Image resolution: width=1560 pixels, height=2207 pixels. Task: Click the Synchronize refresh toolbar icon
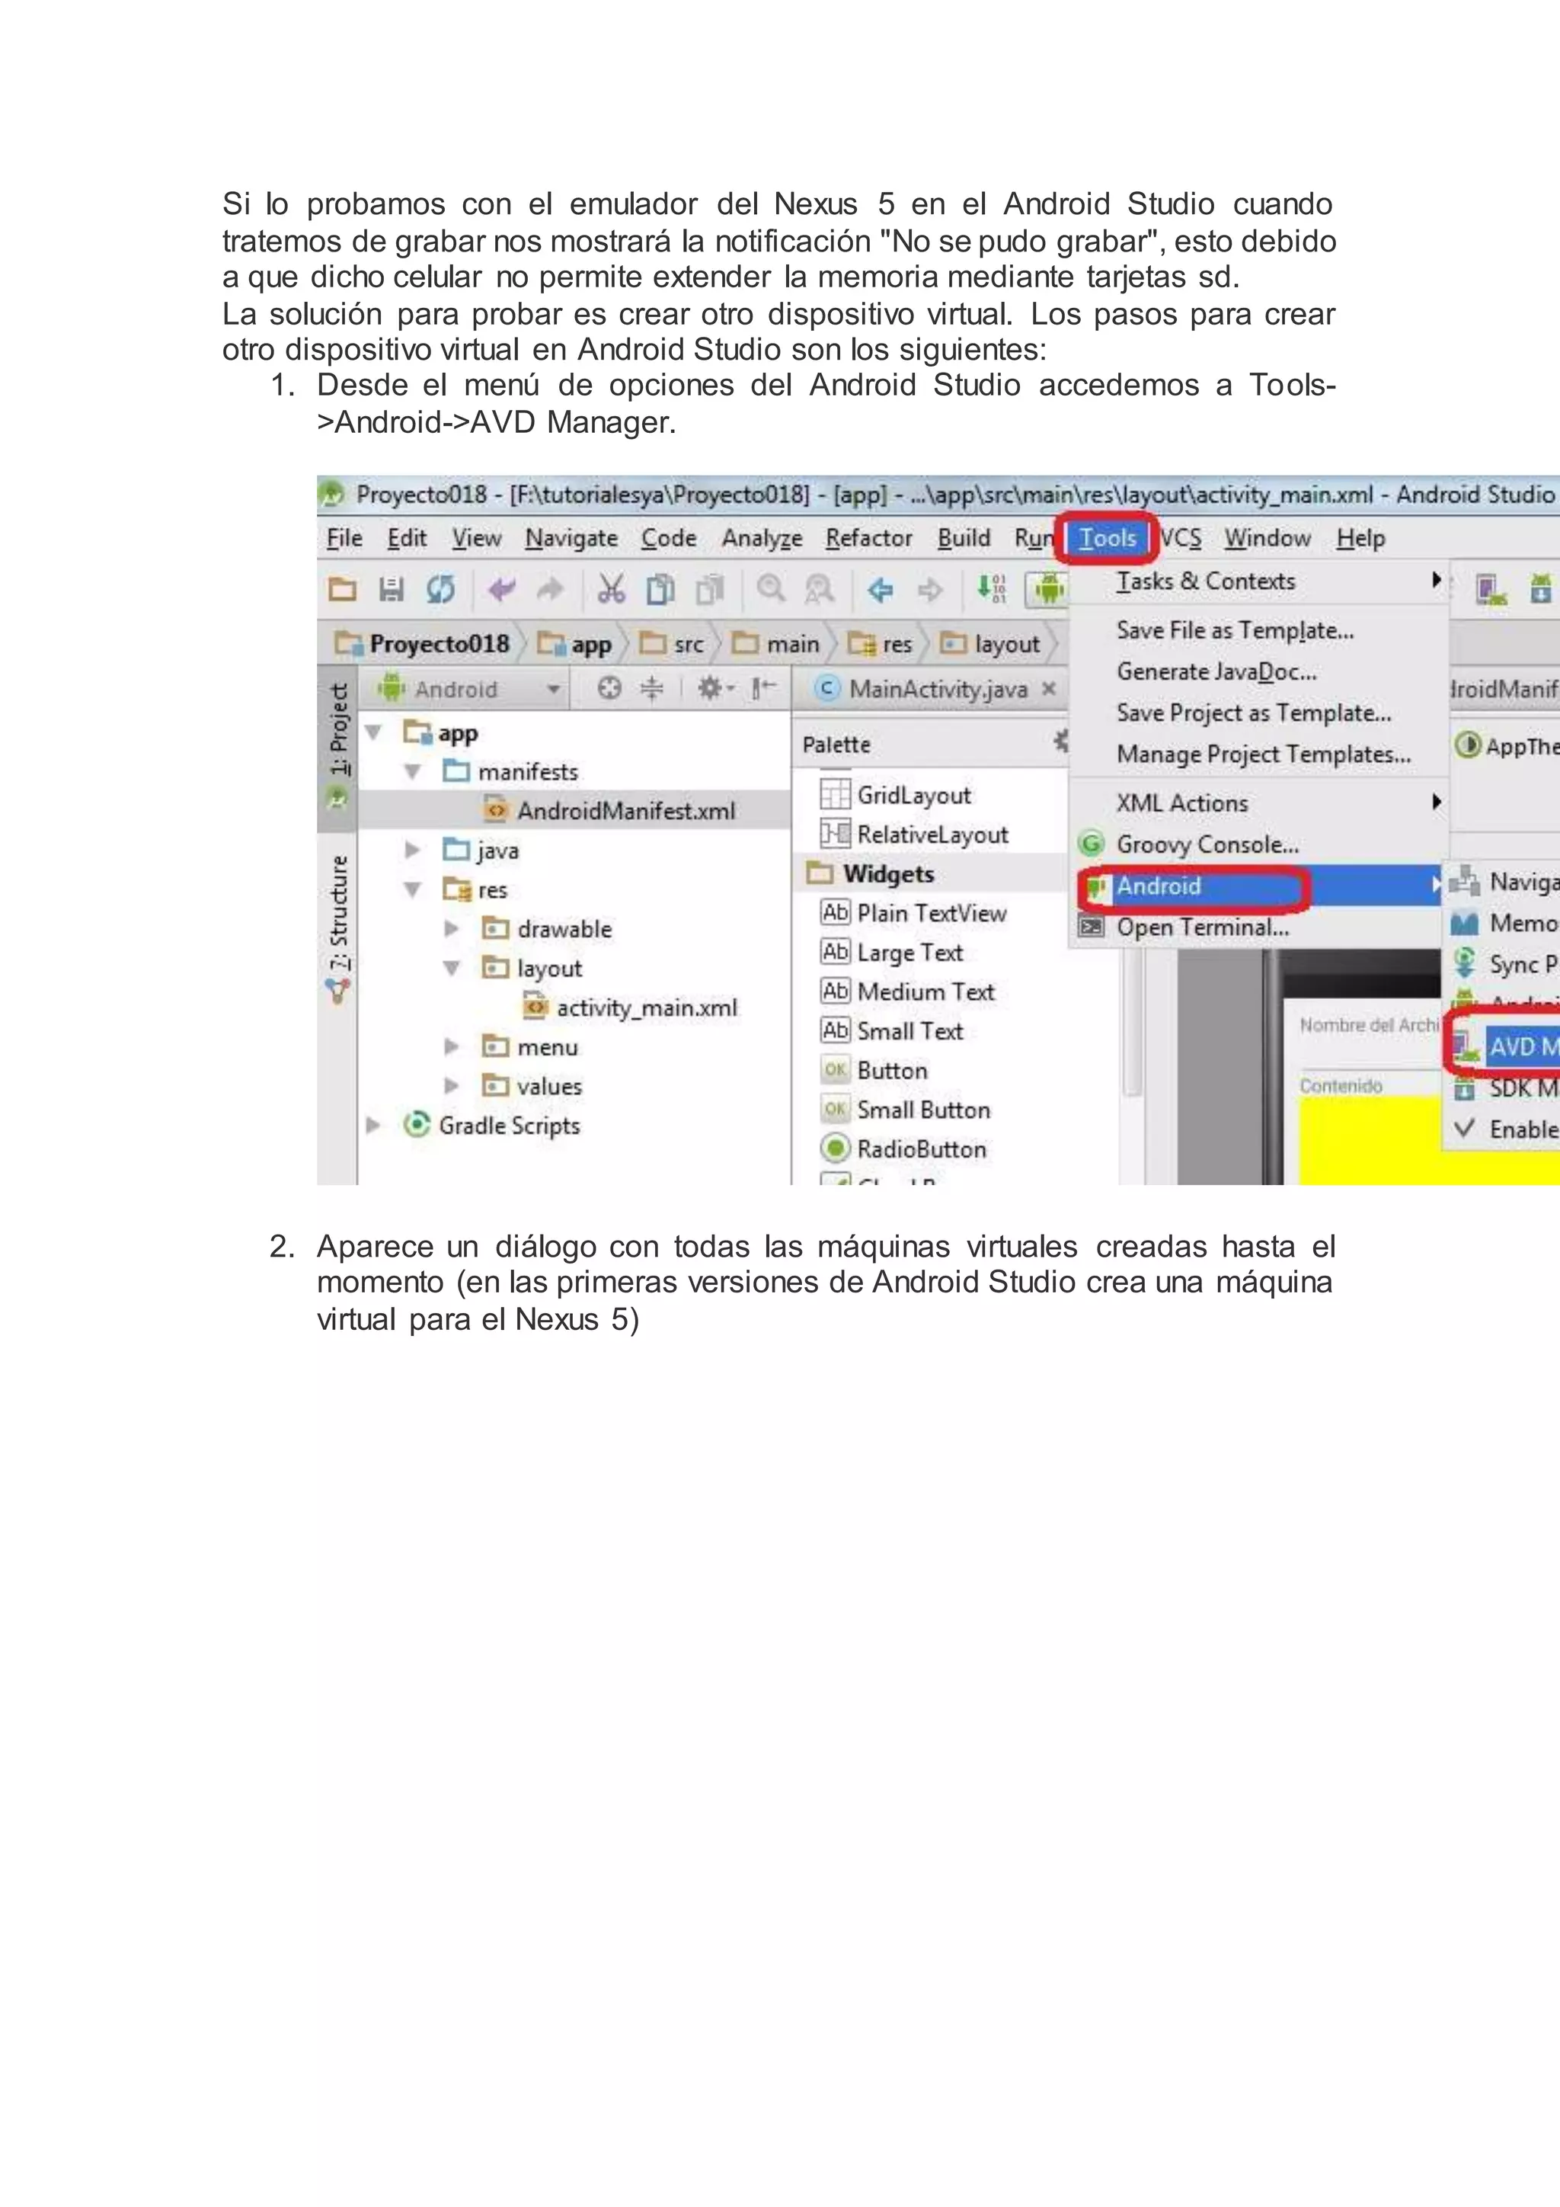click(x=440, y=588)
